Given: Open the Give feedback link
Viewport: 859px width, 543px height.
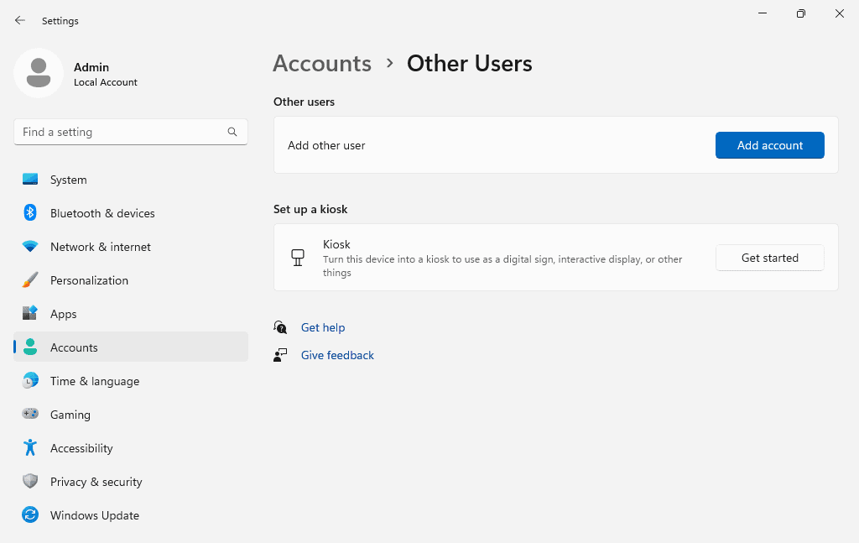Looking at the screenshot, I should (337, 355).
